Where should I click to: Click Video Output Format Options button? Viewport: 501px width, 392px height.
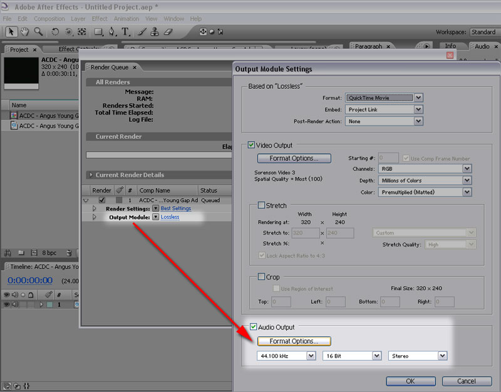(294, 158)
